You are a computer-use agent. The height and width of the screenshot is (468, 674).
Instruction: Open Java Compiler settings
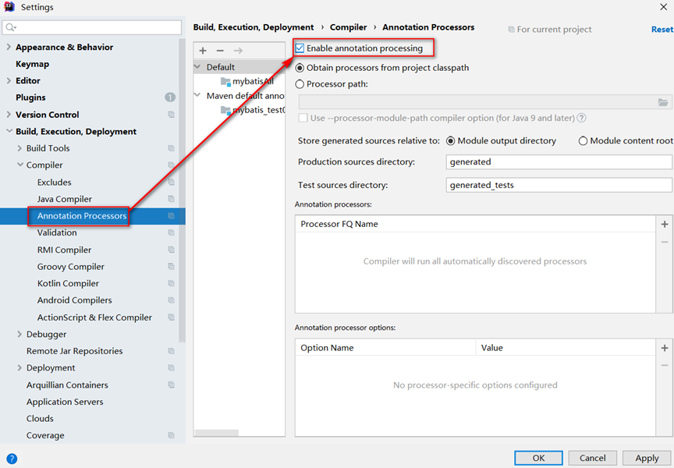tap(65, 199)
